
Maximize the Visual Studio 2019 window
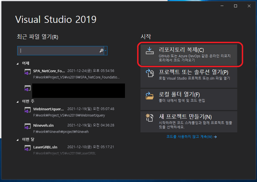tap(236, 6)
